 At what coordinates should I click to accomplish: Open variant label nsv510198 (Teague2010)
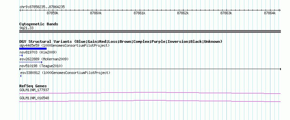pos(41,66)
